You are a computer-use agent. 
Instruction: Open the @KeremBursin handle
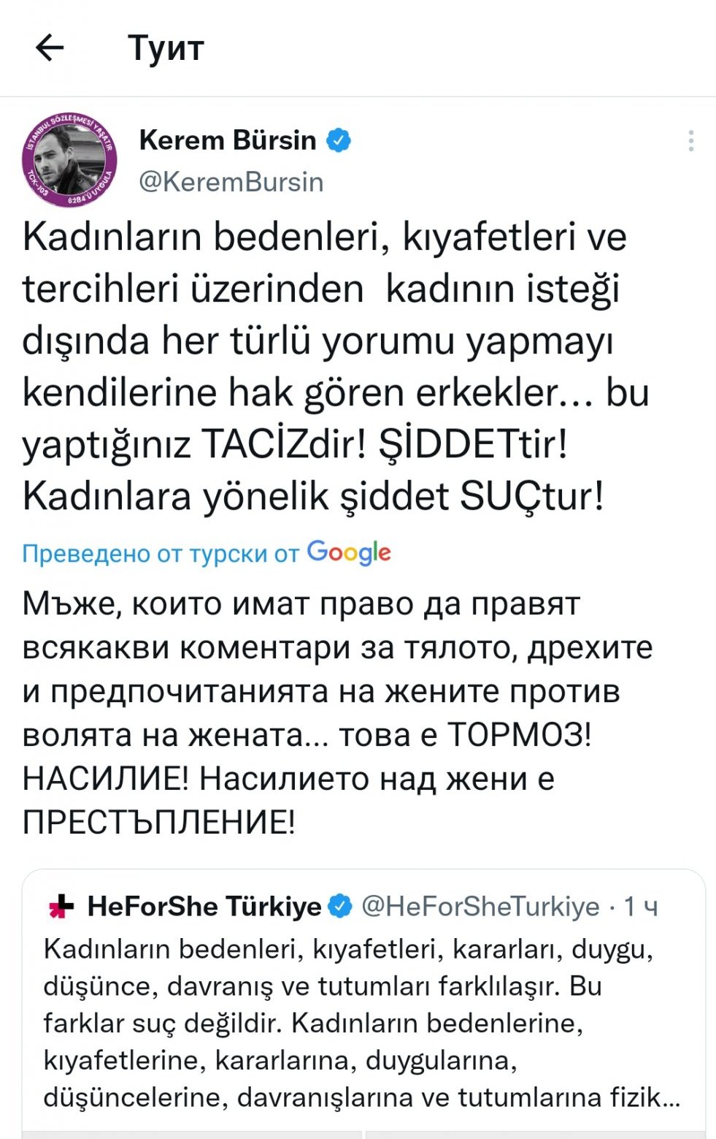(231, 182)
